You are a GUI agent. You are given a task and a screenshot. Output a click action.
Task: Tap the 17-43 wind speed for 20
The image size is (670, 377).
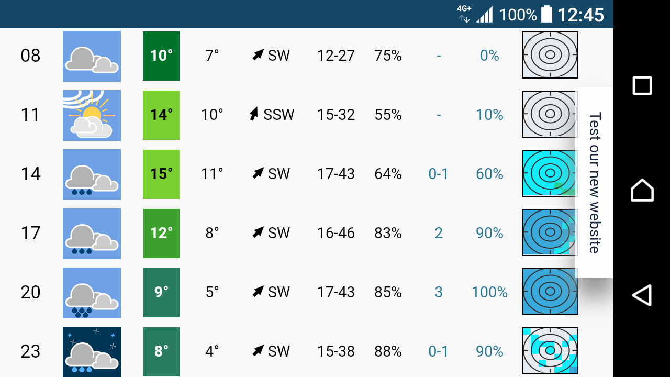336,292
